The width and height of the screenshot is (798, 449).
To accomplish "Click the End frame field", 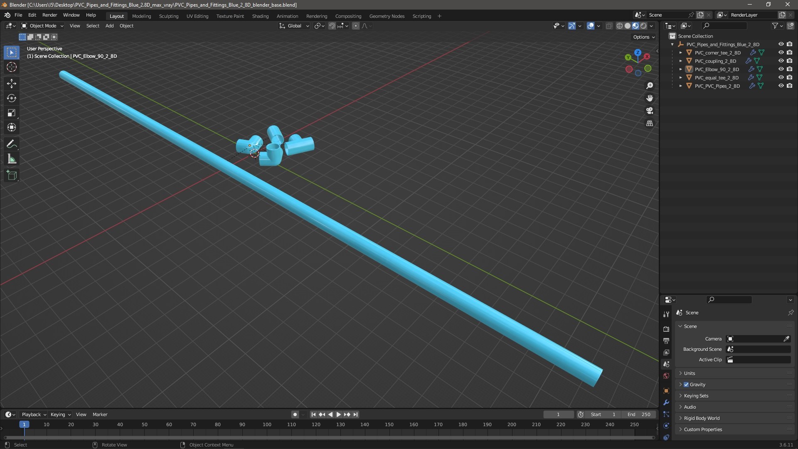I will point(639,414).
